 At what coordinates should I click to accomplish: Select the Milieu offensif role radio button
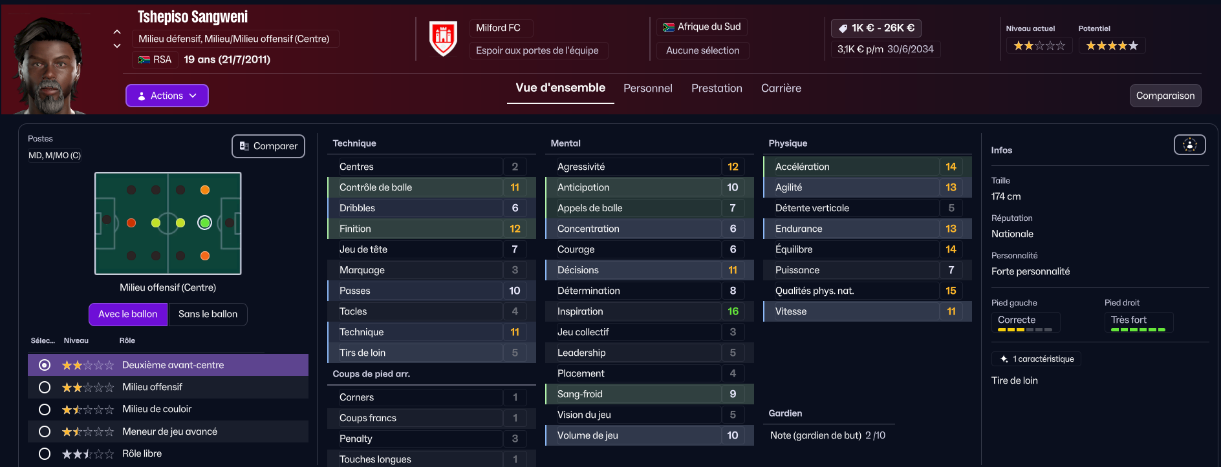click(45, 388)
